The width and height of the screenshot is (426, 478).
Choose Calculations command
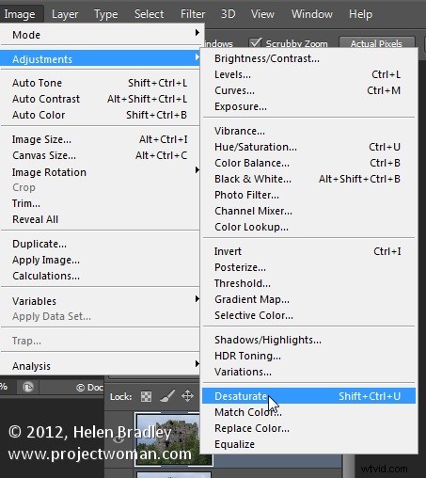coord(101,276)
